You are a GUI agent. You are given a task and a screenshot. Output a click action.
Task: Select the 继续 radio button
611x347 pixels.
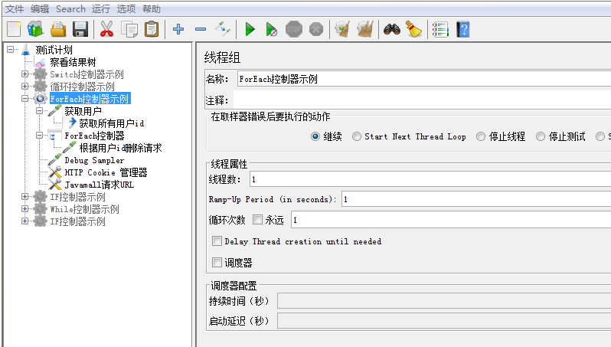[315, 136]
